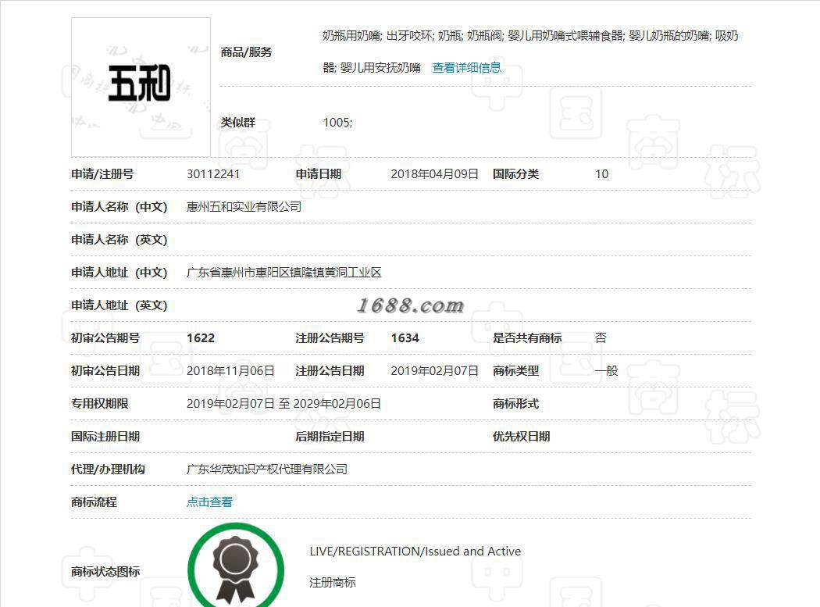Select preliminary announcement date 2018年11月06日
This screenshot has width=820, height=607.
pos(230,371)
